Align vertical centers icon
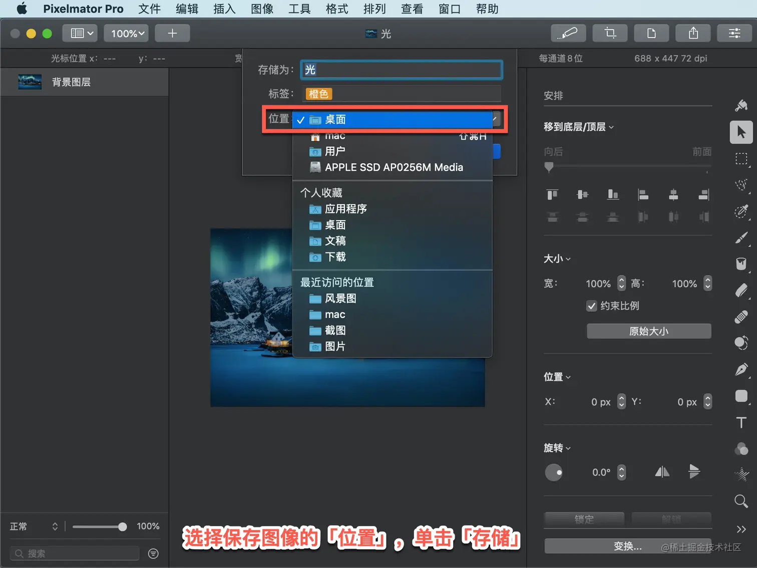Image resolution: width=757 pixels, height=568 pixels. click(583, 194)
